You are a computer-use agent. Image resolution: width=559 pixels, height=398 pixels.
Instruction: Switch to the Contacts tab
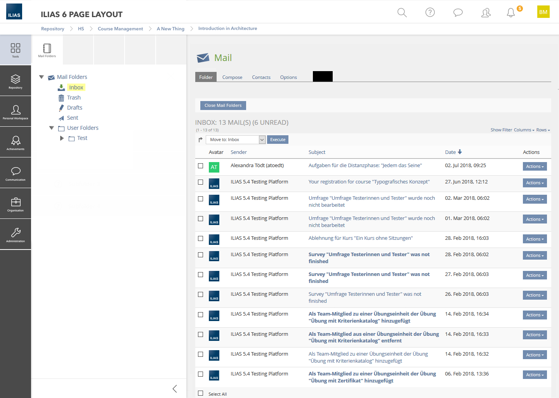click(x=261, y=77)
